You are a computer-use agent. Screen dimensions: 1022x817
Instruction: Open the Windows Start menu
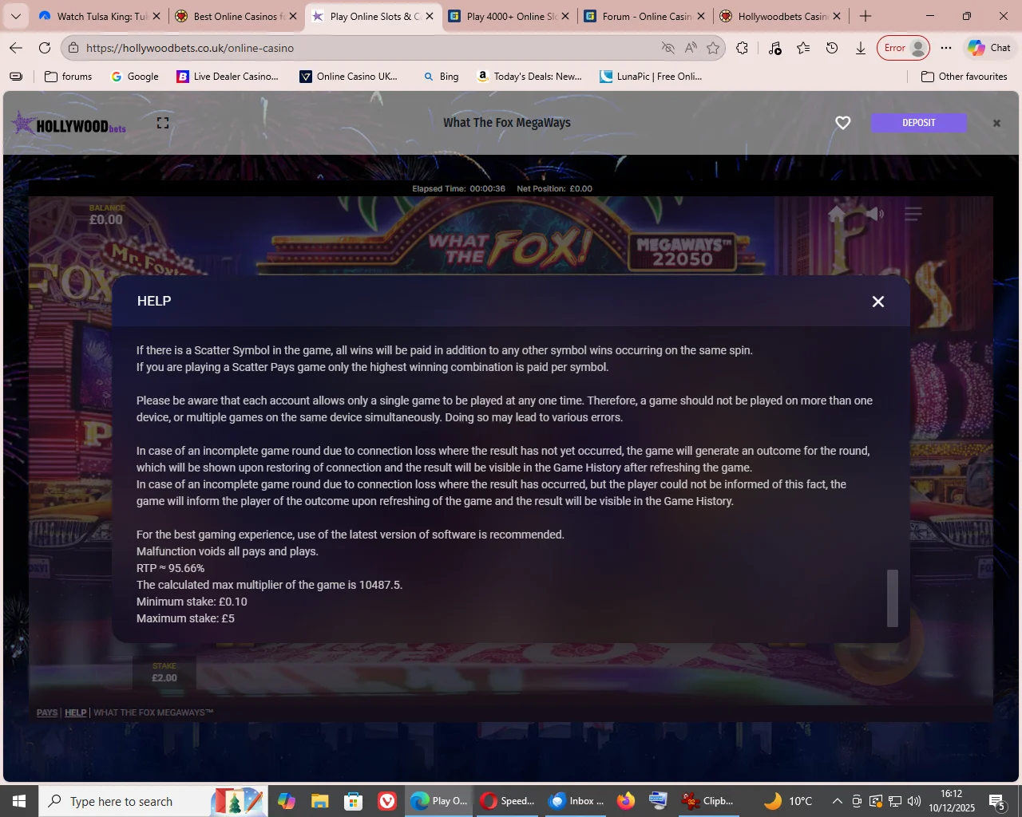click(x=19, y=801)
